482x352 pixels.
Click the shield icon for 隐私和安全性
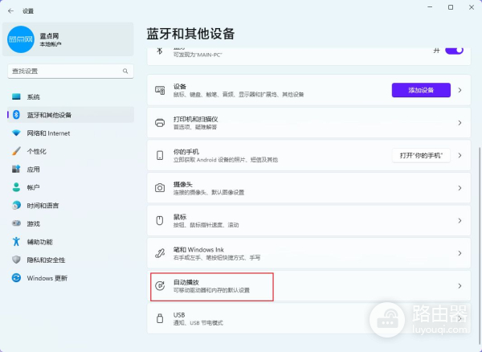[16, 260]
